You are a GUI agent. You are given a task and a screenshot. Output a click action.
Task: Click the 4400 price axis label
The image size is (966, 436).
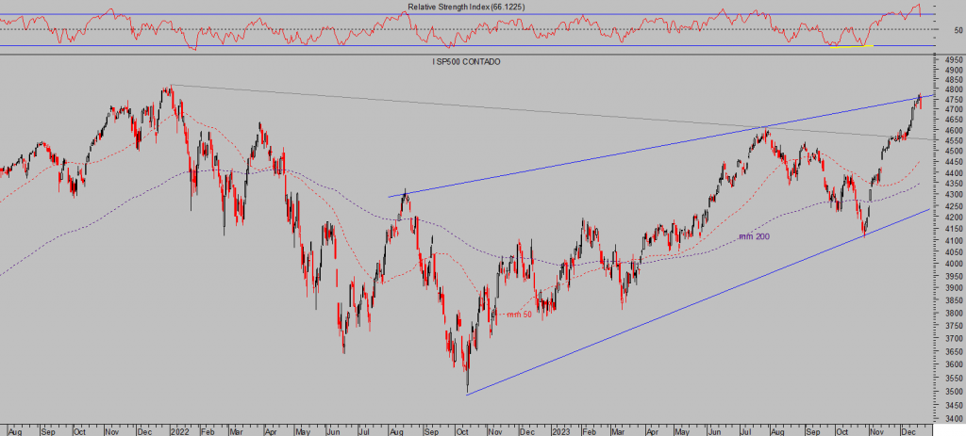[954, 173]
